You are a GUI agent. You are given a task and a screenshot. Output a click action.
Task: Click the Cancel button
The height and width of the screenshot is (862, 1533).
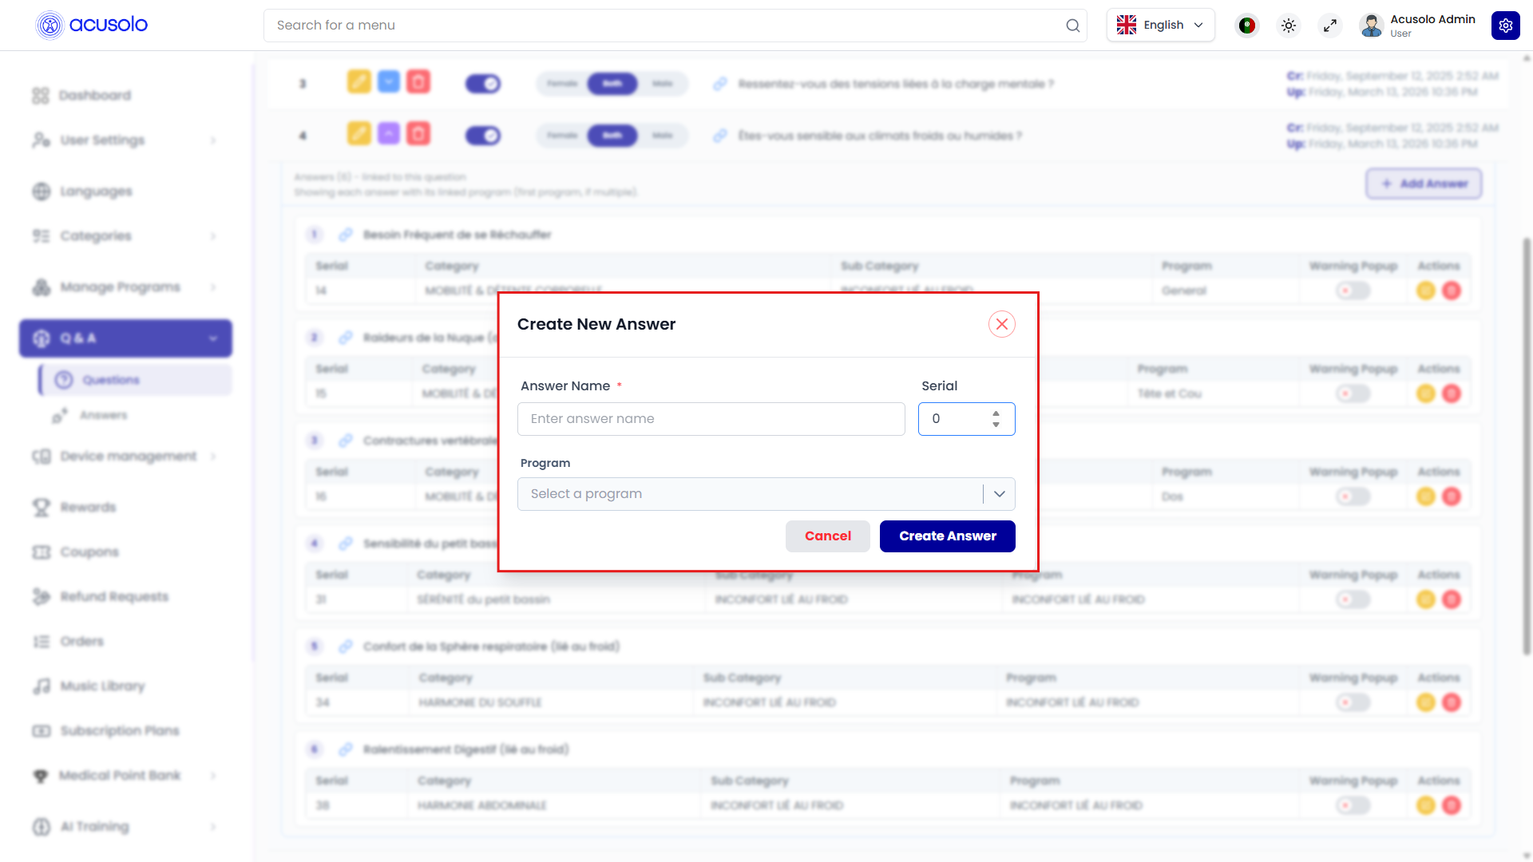[827, 536]
